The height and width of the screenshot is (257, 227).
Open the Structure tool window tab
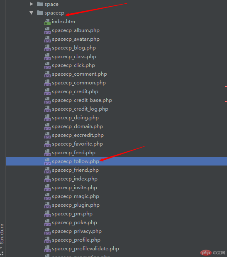(2, 236)
